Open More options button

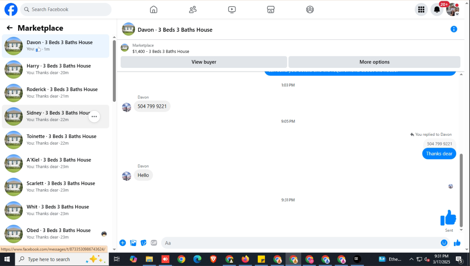pos(374,62)
